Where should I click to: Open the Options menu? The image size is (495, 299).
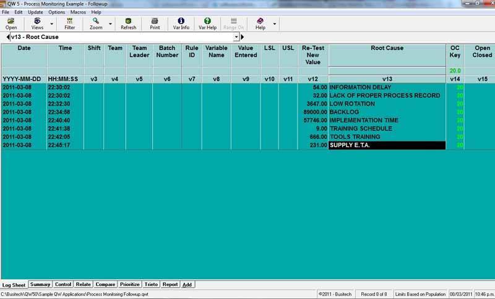coord(56,12)
